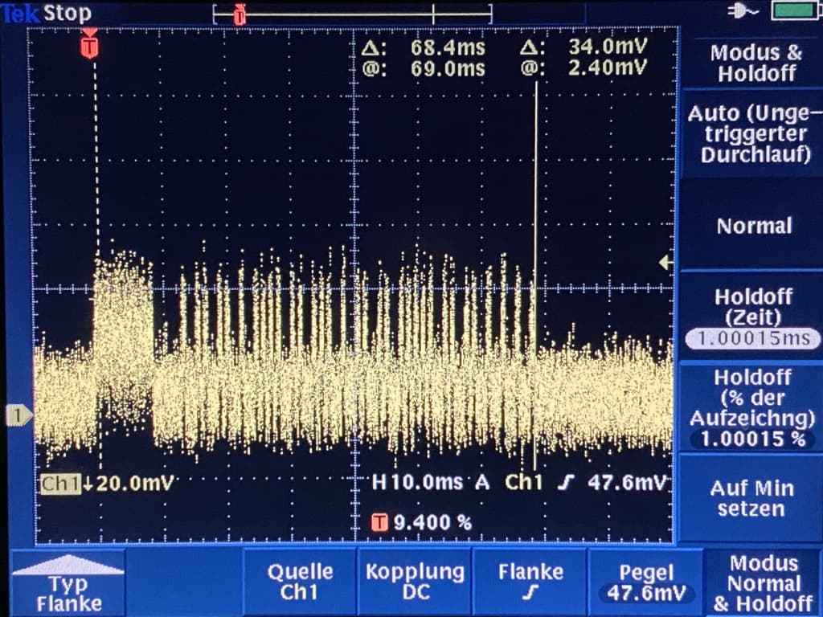Click the Channel 1 ground reference marker
823x617 pixels.
coord(18,415)
